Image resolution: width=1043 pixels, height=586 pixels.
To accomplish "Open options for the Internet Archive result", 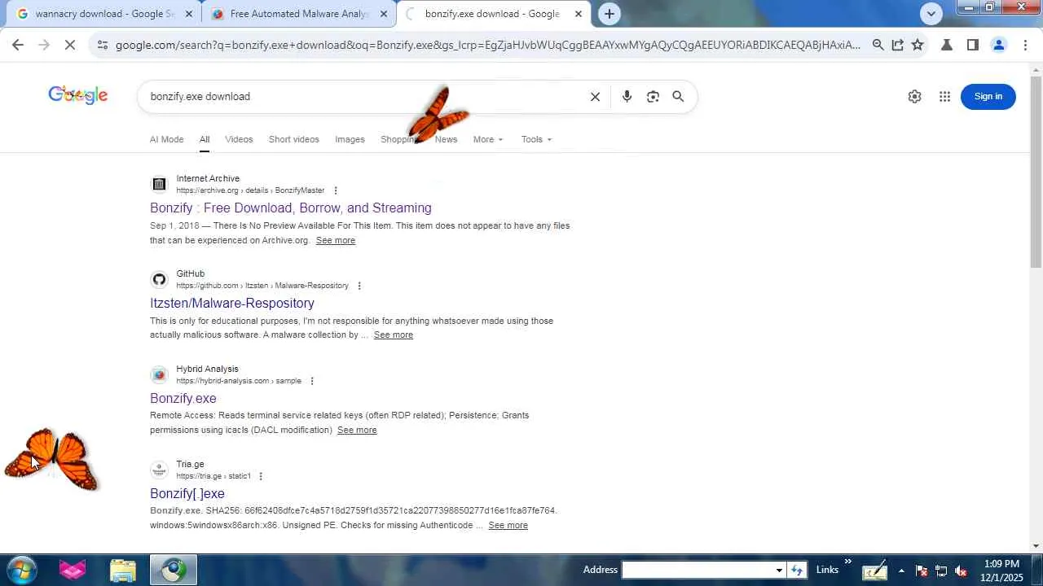I will [335, 190].
